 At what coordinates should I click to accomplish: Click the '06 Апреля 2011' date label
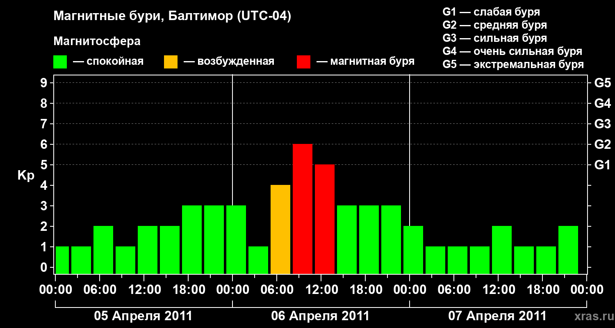(x=320, y=316)
